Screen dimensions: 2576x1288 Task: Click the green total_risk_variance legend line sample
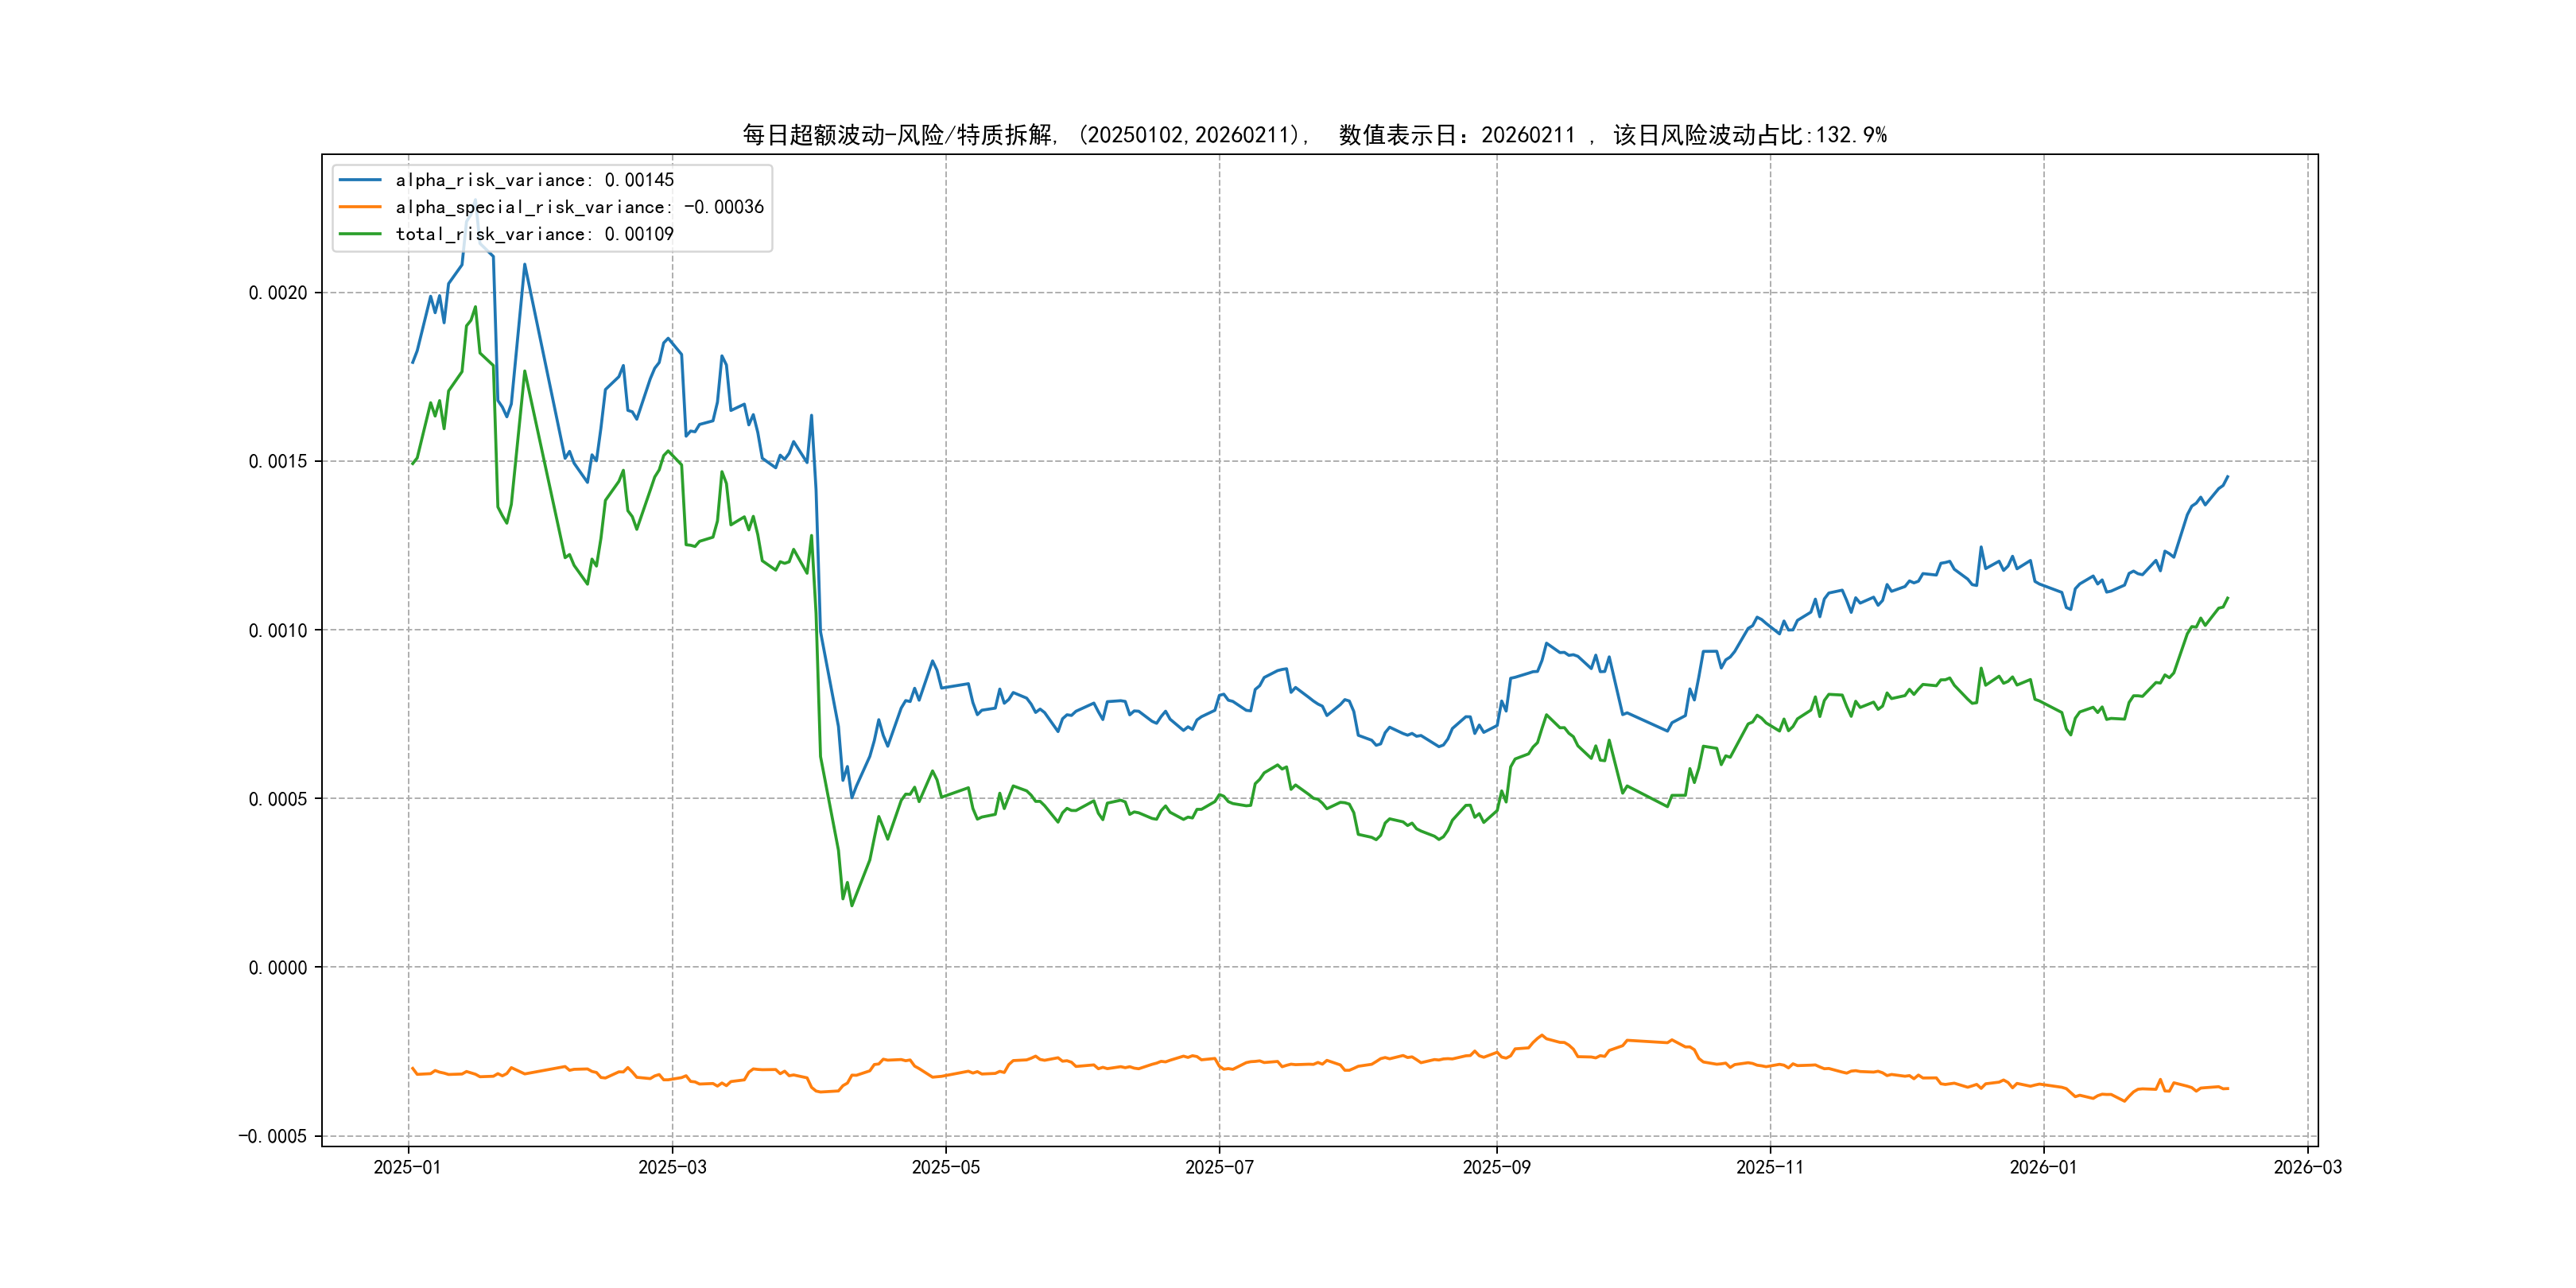tap(360, 234)
